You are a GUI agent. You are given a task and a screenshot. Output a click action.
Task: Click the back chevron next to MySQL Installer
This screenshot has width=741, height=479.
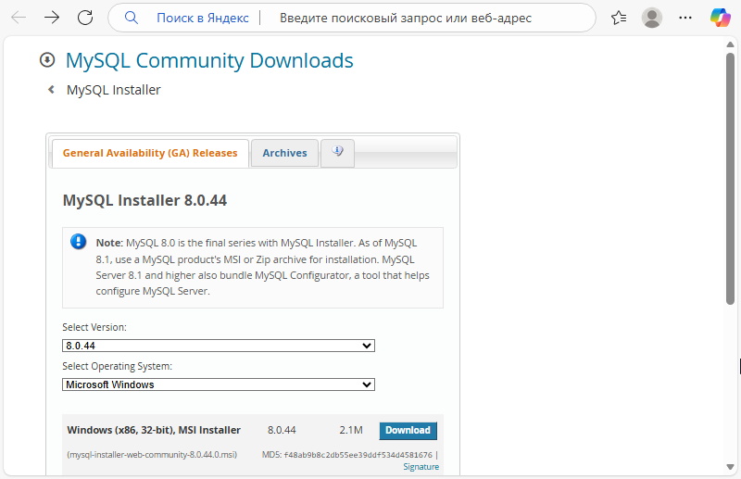point(51,90)
